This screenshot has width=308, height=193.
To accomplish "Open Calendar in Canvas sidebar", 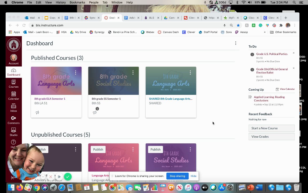I will point(14,96).
